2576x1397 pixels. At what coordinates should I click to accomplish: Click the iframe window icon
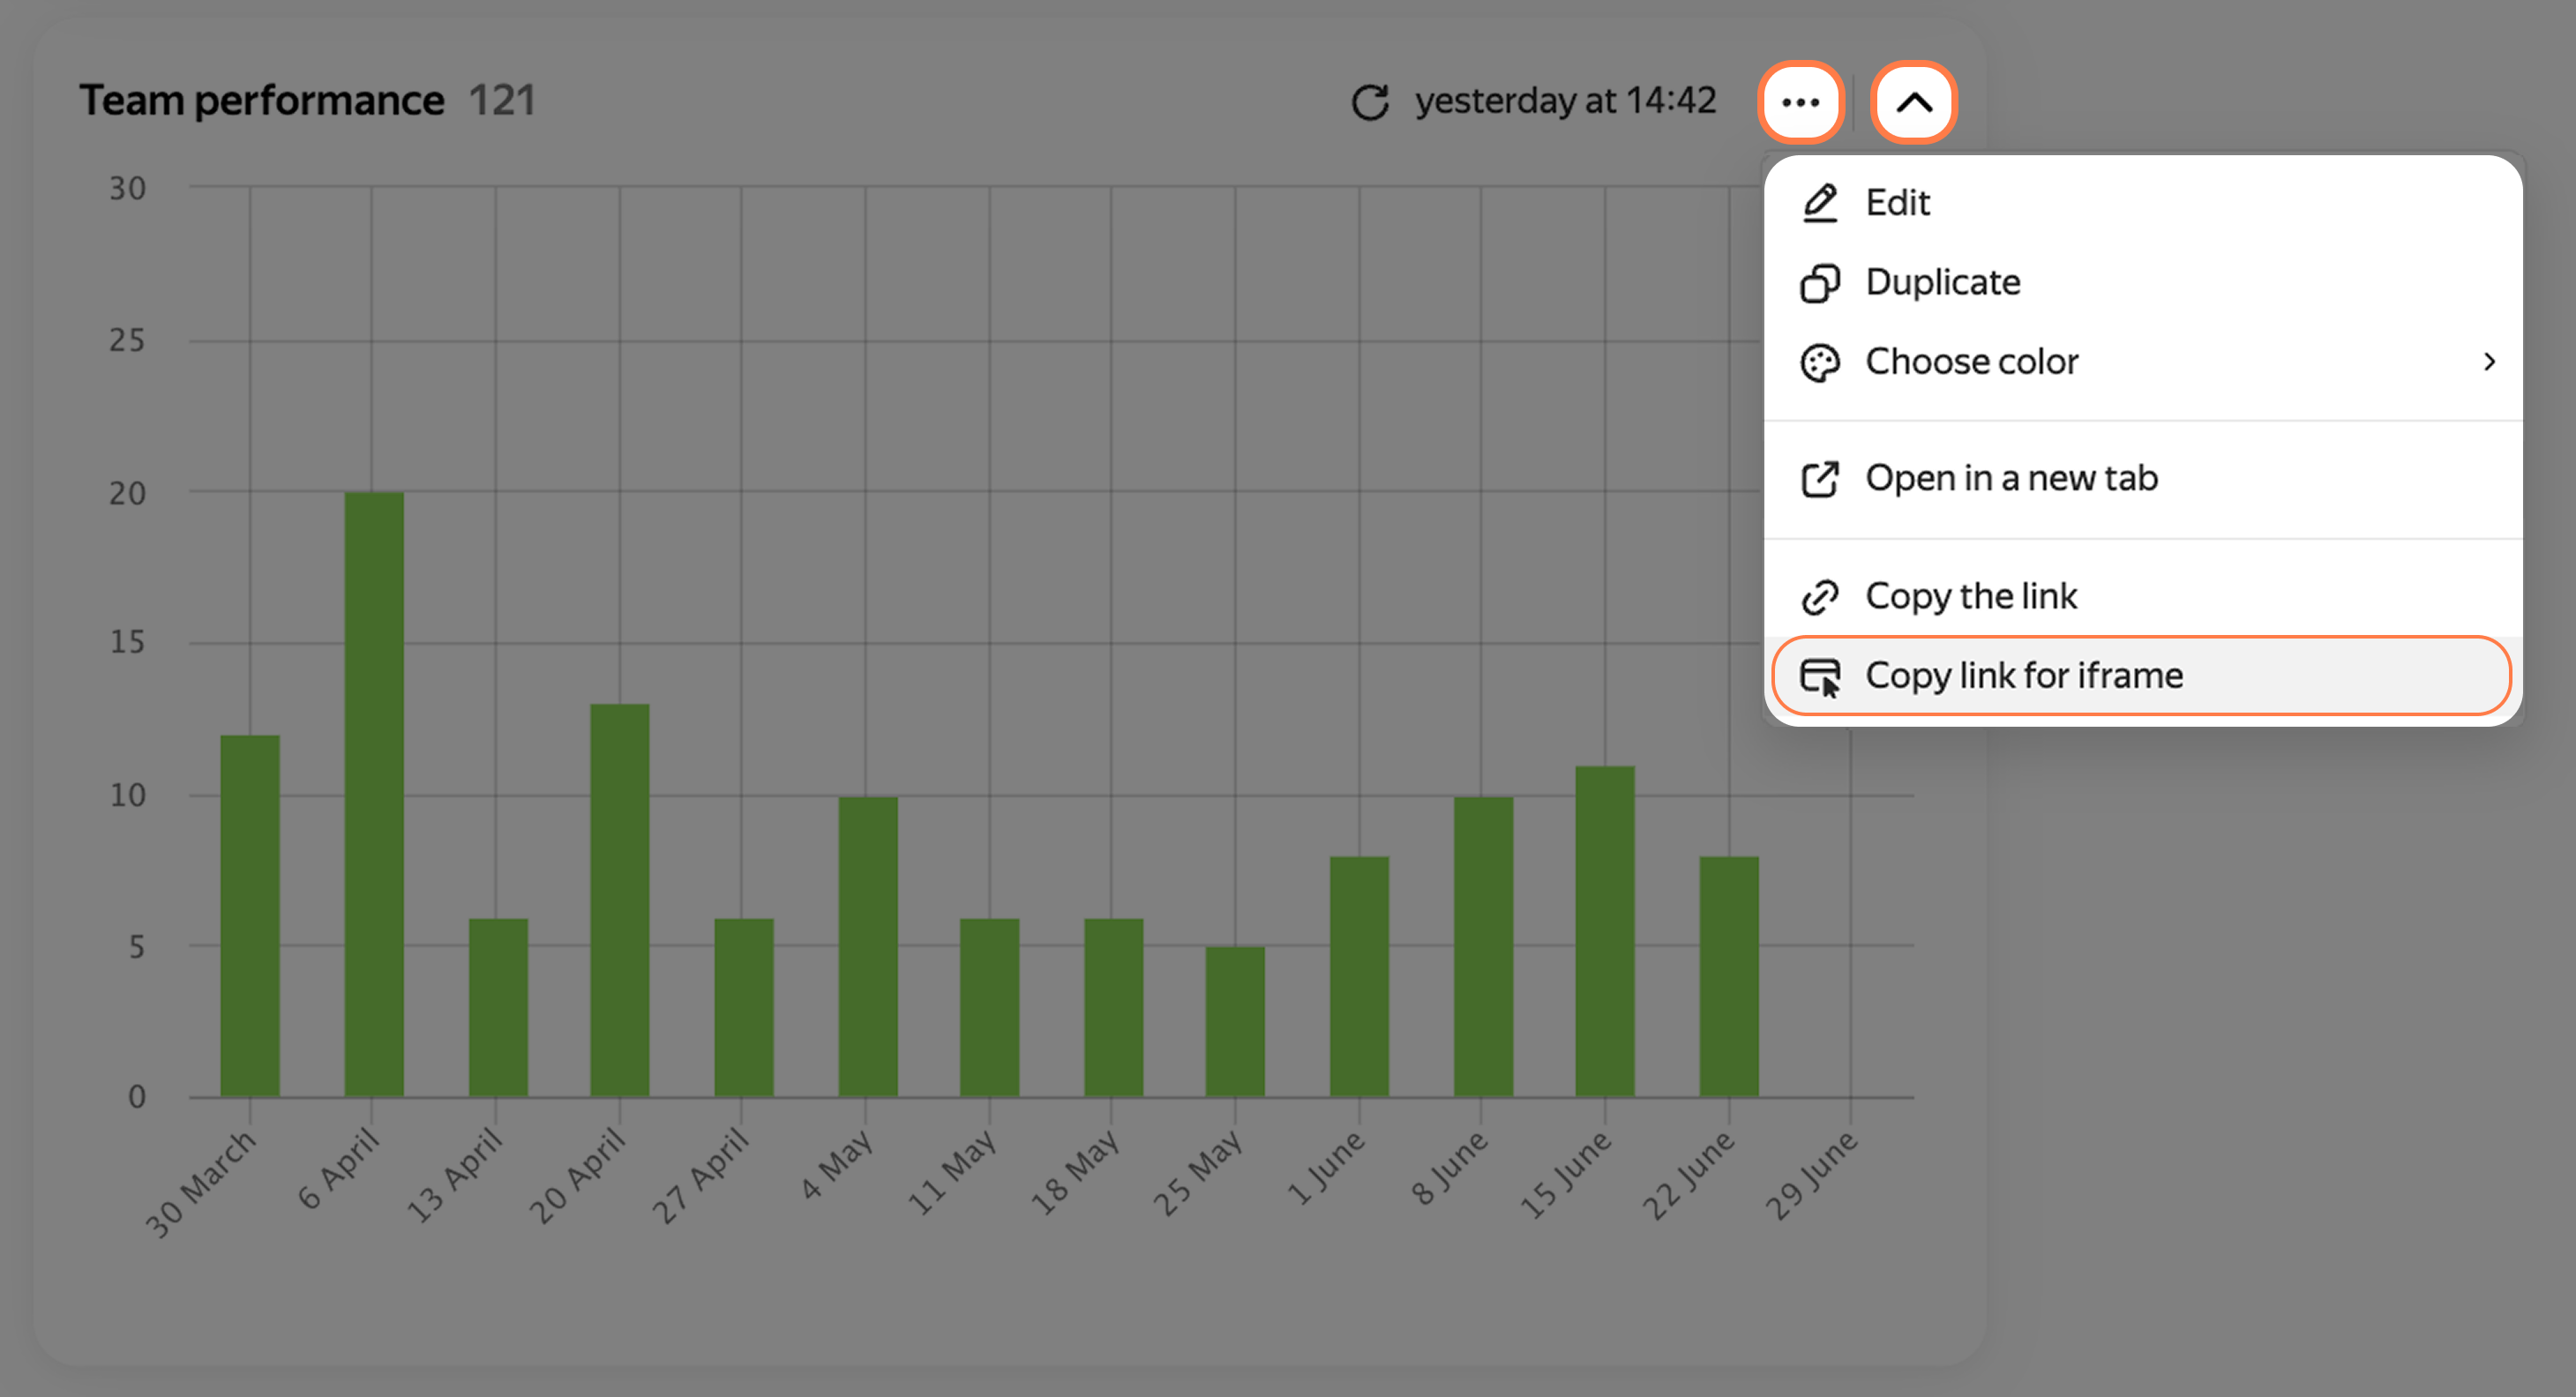coord(1820,677)
